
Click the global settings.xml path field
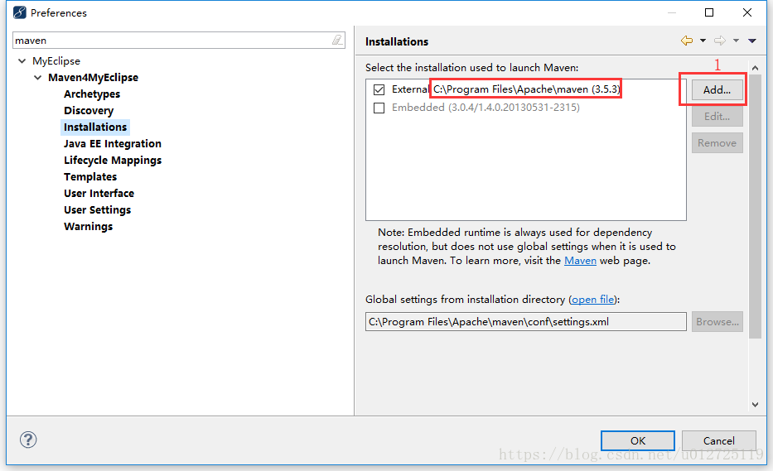(525, 322)
